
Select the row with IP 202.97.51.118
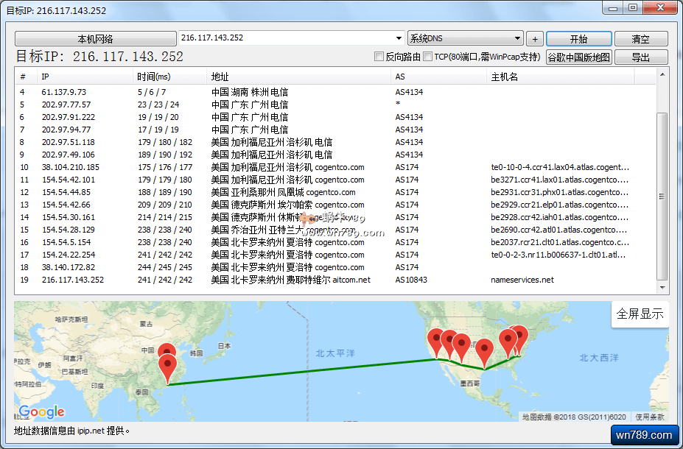coord(69,142)
